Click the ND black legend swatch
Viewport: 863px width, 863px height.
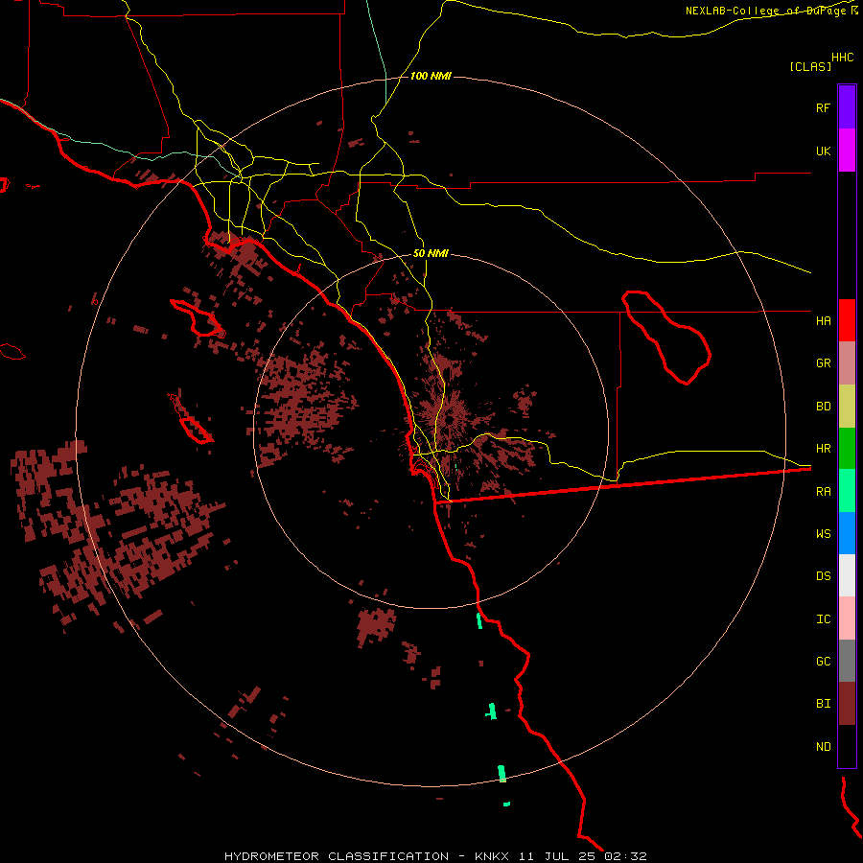[x=847, y=746]
